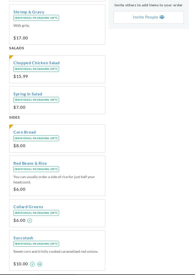Click yellow corner flag on Corn Bread card

[11, 126]
